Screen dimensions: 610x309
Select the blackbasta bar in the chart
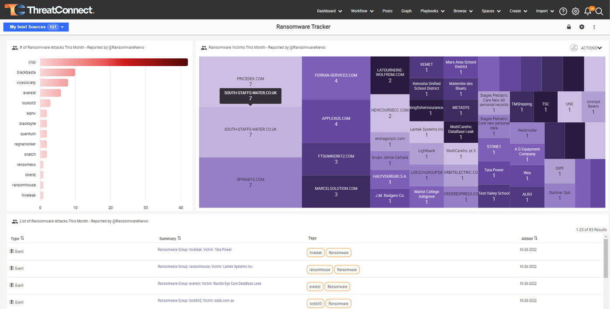click(x=58, y=72)
